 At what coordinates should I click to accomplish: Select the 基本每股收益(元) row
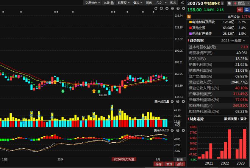[218, 47]
